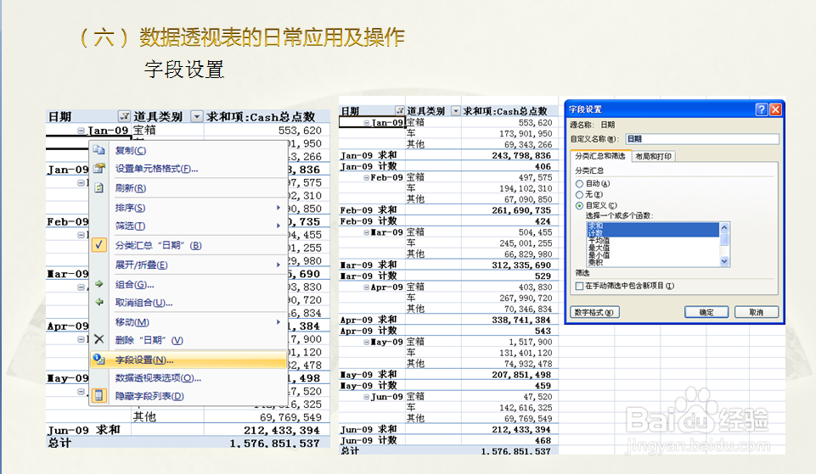
Task: Choose 删除 "日期"(V) menu entry
Action: click(x=189, y=340)
